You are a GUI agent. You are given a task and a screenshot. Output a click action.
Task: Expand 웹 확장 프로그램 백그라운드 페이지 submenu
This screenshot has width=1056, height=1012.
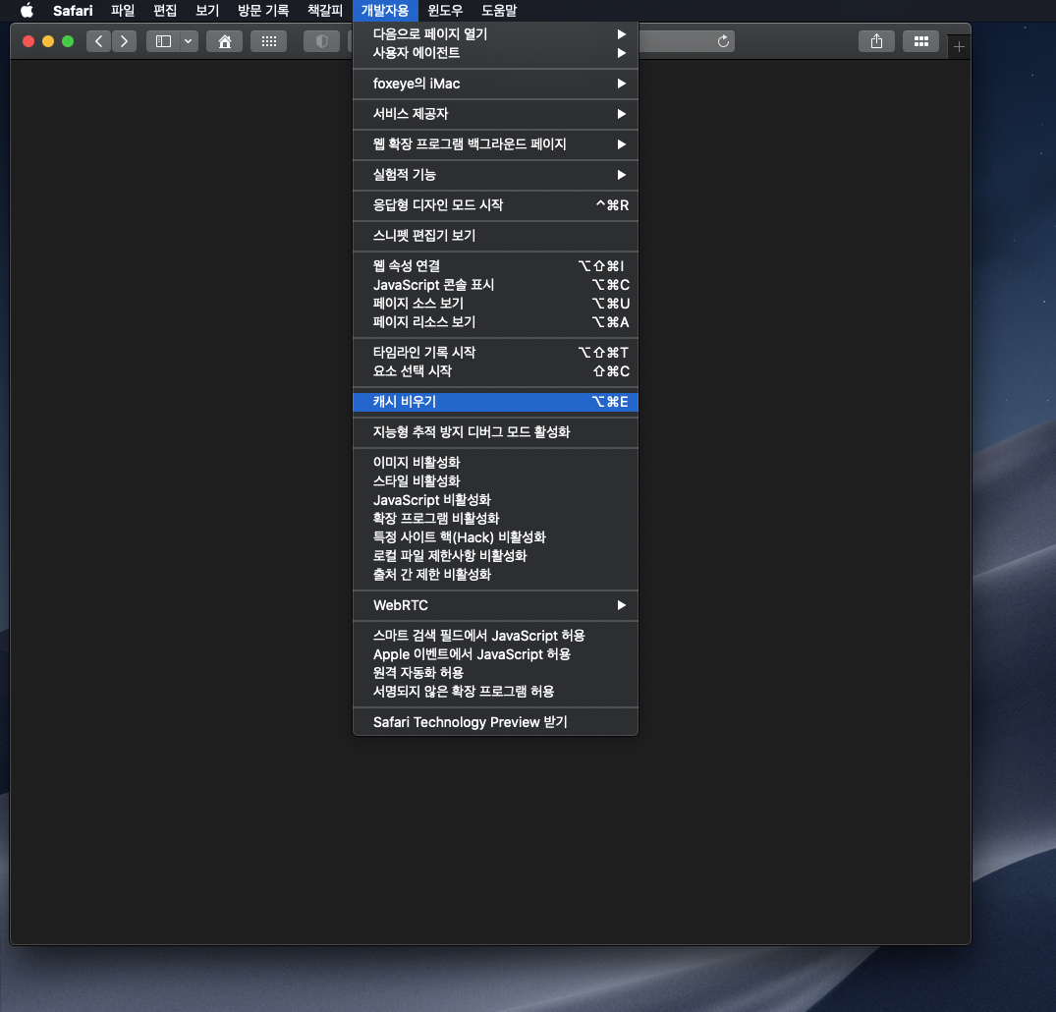496,144
